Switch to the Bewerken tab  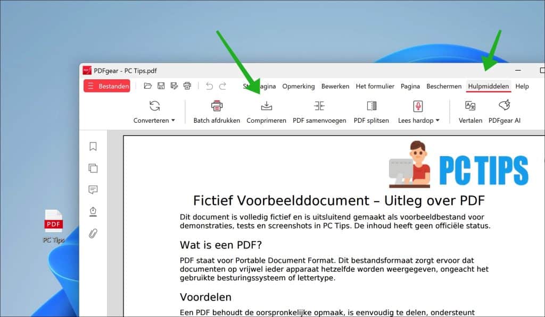335,86
